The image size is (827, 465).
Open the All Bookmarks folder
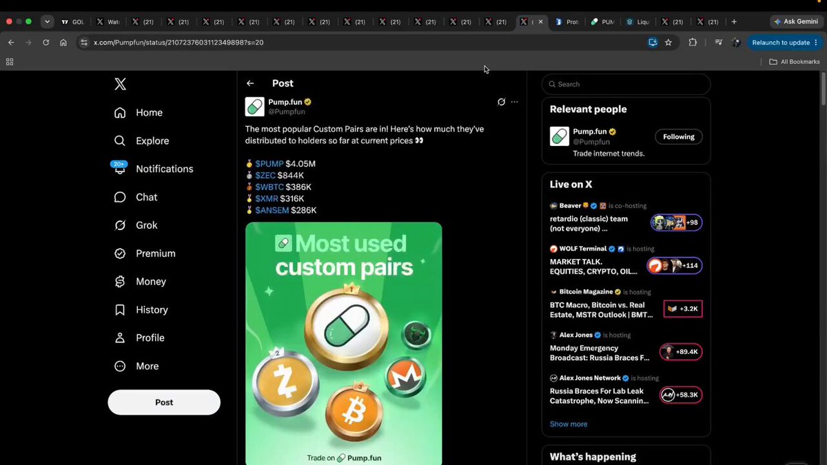(x=795, y=62)
